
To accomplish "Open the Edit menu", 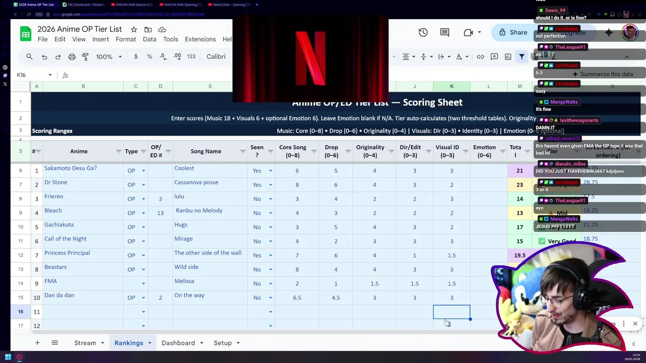I will click(60, 39).
